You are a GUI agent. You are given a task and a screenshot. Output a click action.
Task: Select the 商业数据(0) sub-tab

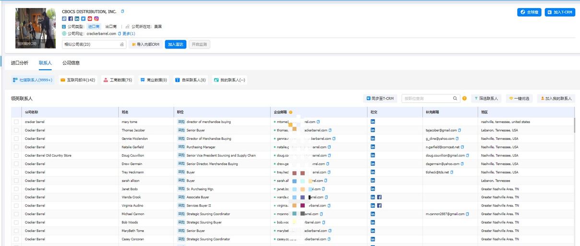point(154,80)
